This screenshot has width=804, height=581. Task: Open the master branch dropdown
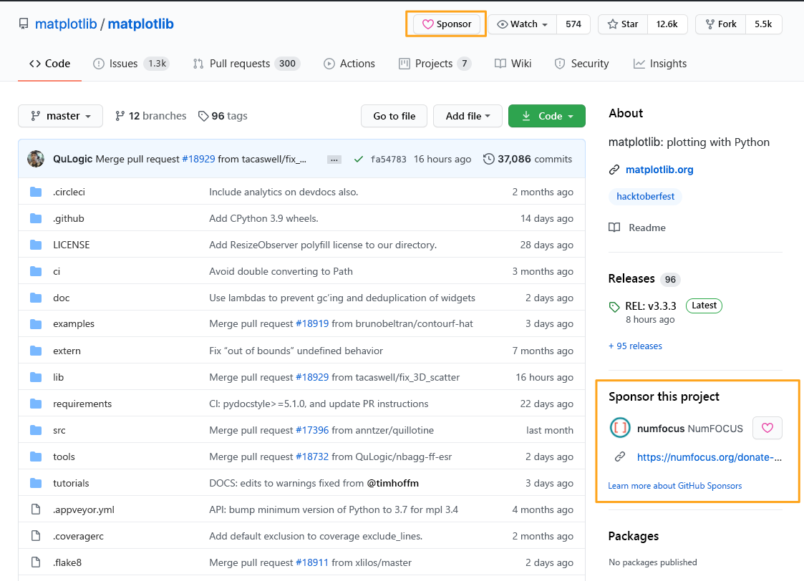[61, 116]
